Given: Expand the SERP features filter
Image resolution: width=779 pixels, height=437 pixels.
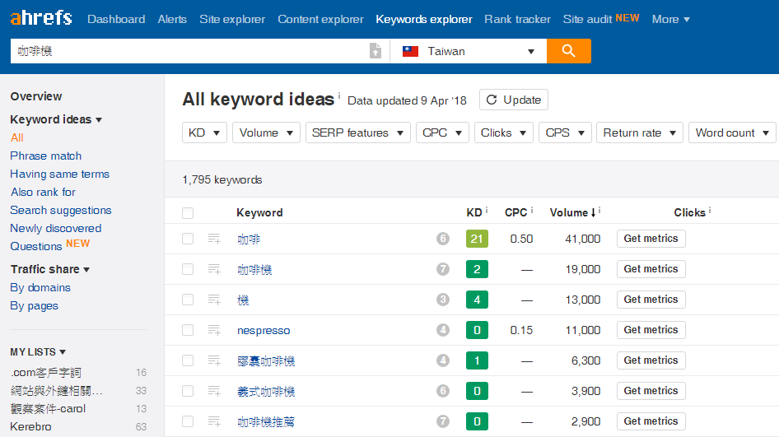Looking at the screenshot, I should pos(357,132).
